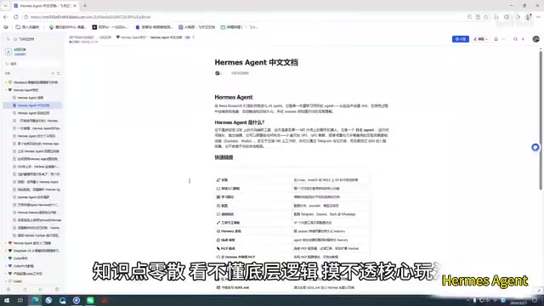Click the sidebar search field
This screenshot has width=544, height=306.
[x=33, y=64]
